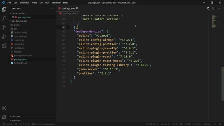Collapse the Open Editors section
The width and height of the screenshot is (224, 126).
19,13
